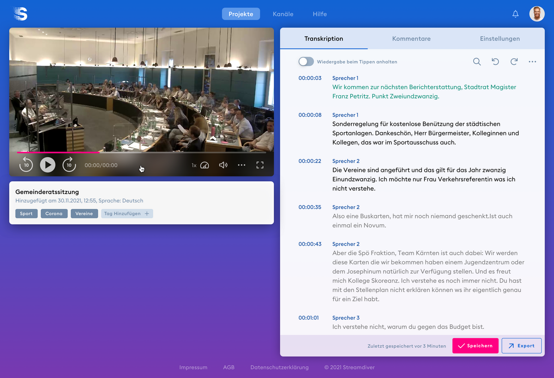Open the notifications bell

tap(516, 14)
